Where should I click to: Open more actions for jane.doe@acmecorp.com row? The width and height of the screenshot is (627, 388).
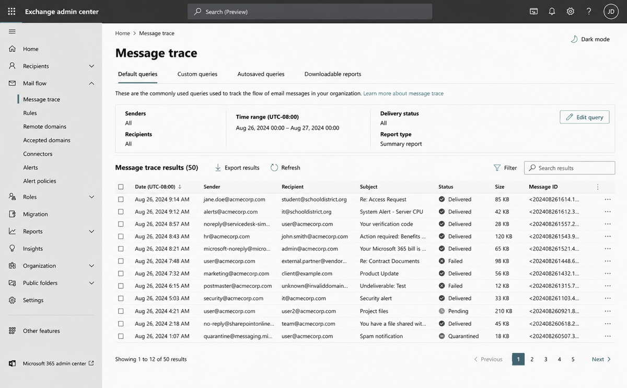pyautogui.click(x=608, y=199)
